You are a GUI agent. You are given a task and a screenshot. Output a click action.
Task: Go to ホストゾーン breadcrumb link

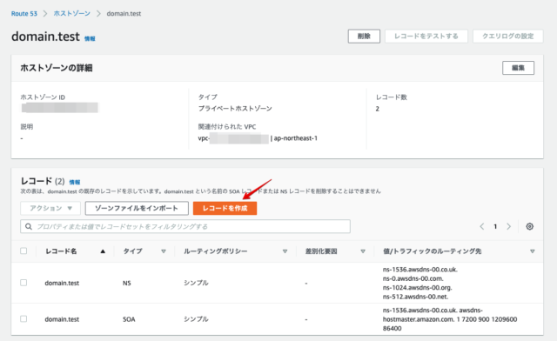click(71, 14)
